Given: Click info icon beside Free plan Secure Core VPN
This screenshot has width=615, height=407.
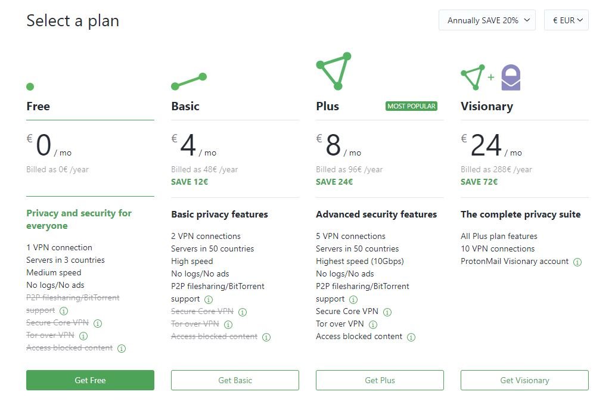Looking at the screenshot, I should click(x=98, y=323).
